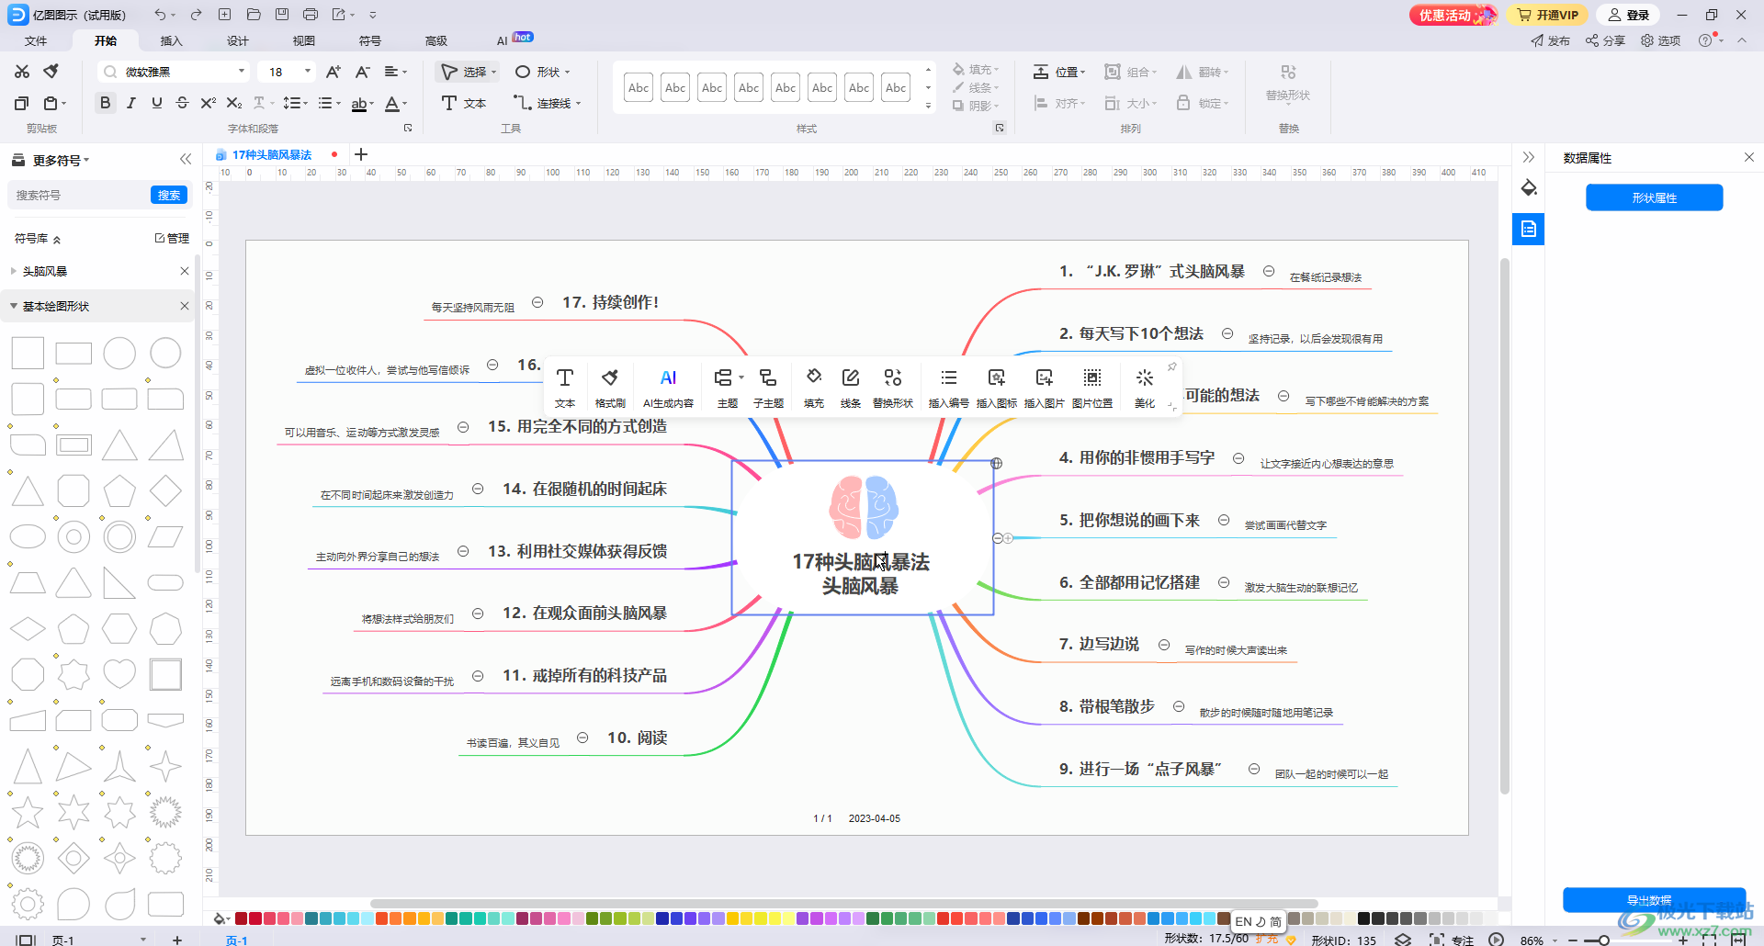Click 美化 beautify icon in floating toolbar
1764x946 pixels.
click(1144, 388)
